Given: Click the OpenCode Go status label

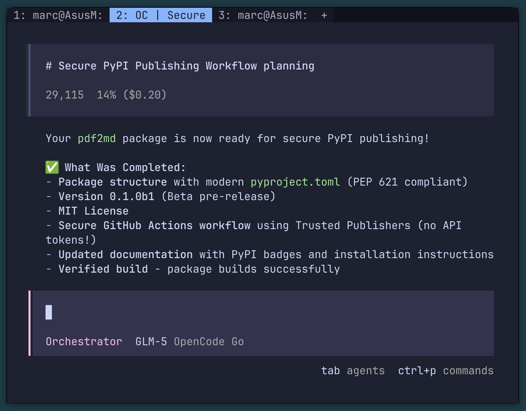Looking at the screenshot, I should point(209,341).
